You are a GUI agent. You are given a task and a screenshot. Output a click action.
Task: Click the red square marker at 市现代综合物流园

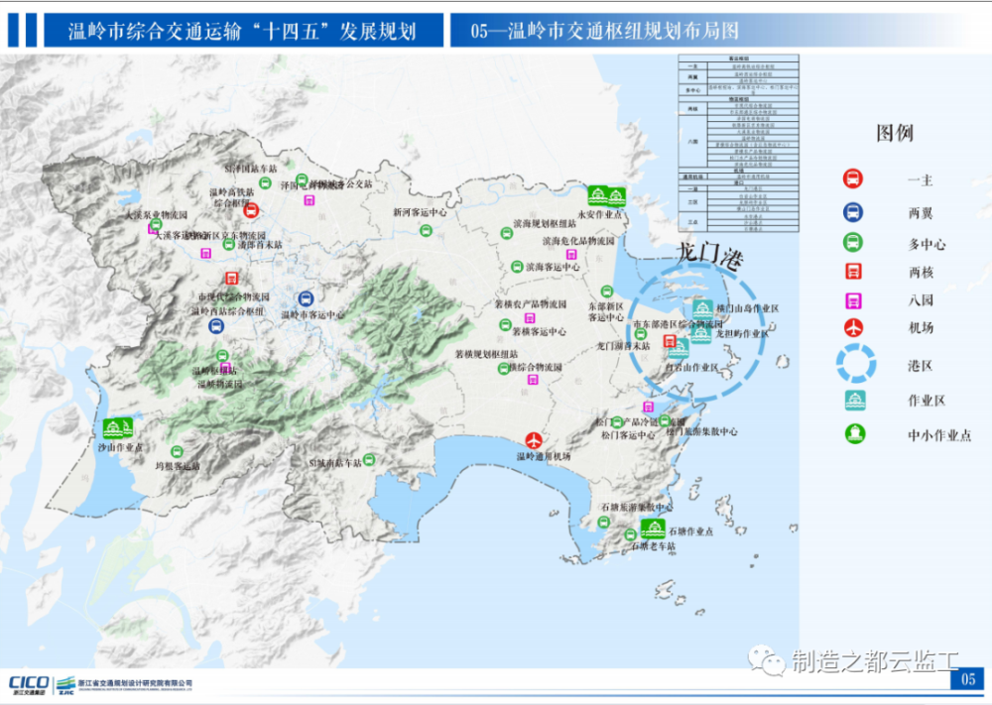231,279
